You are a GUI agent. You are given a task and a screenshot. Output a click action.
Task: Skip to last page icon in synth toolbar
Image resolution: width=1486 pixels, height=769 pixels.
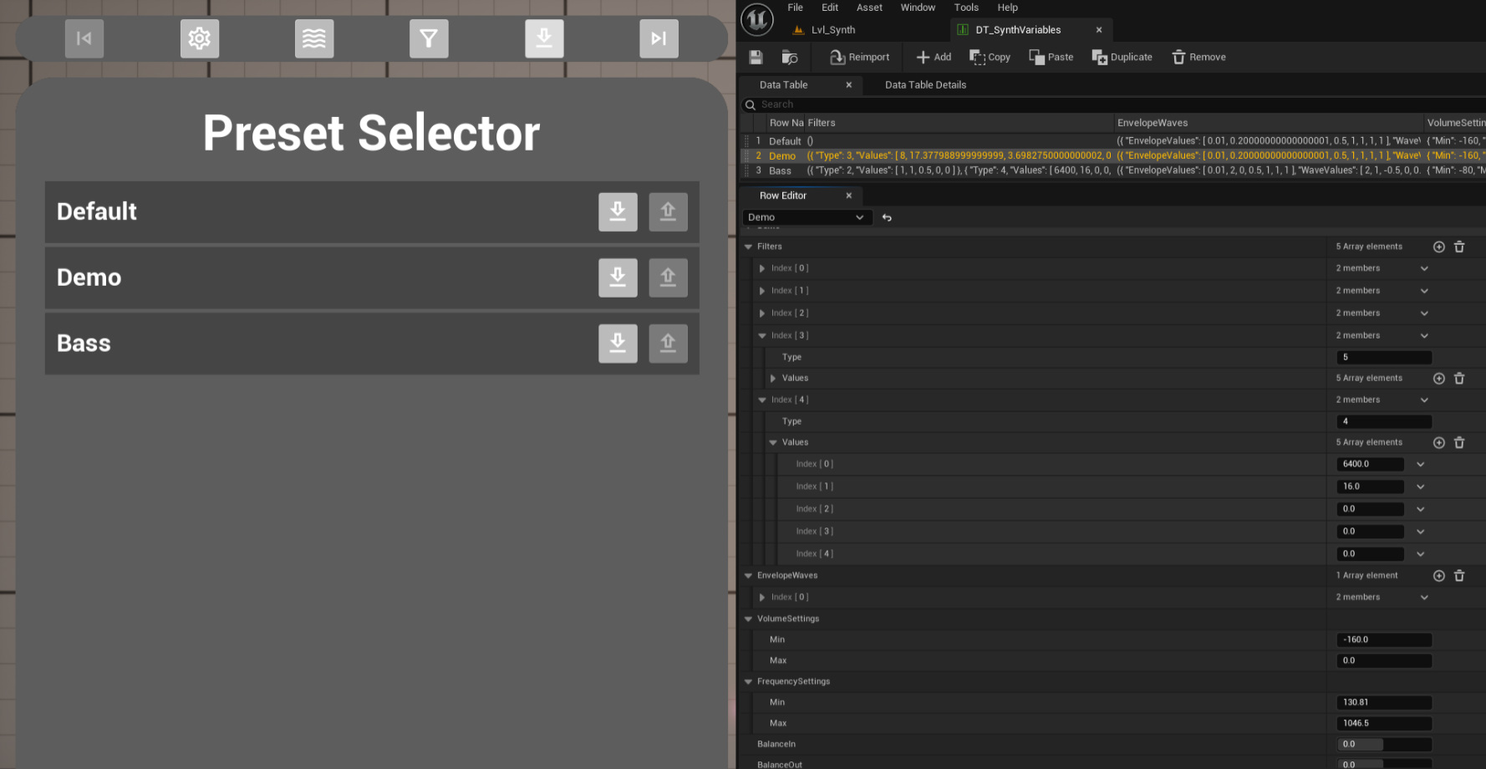coord(659,38)
